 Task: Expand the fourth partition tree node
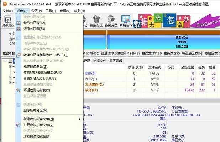(10, 83)
